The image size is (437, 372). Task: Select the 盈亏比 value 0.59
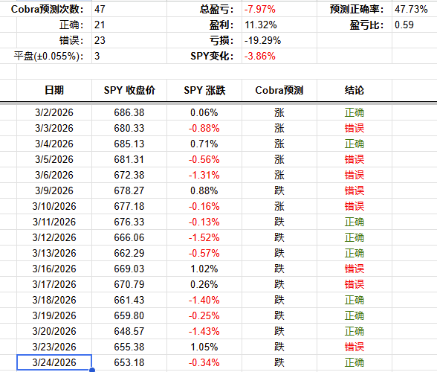(415, 25)
